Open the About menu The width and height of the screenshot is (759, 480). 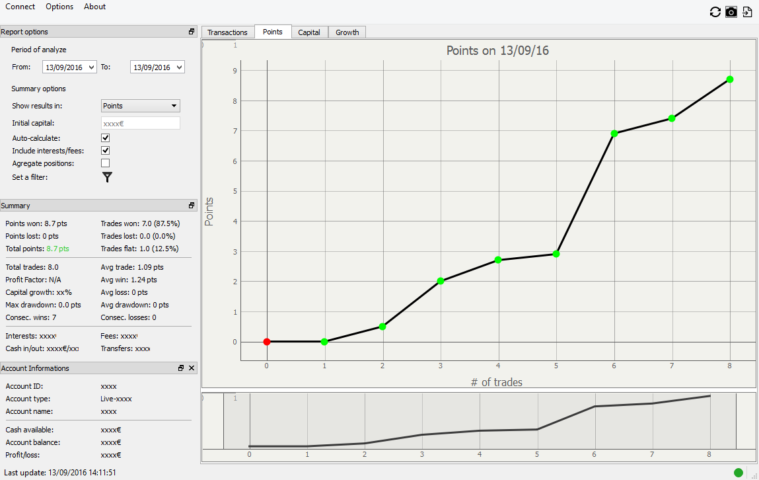coord(94,7)
